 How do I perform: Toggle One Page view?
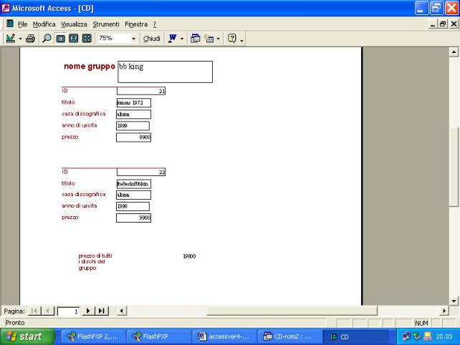tap(61, 39)
